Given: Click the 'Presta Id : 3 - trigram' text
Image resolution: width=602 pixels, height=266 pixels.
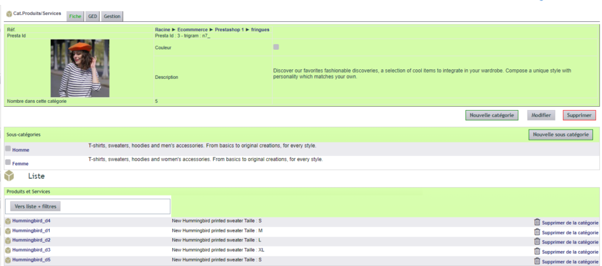Looking at the screenshot, I should click(x=183, y=36).
